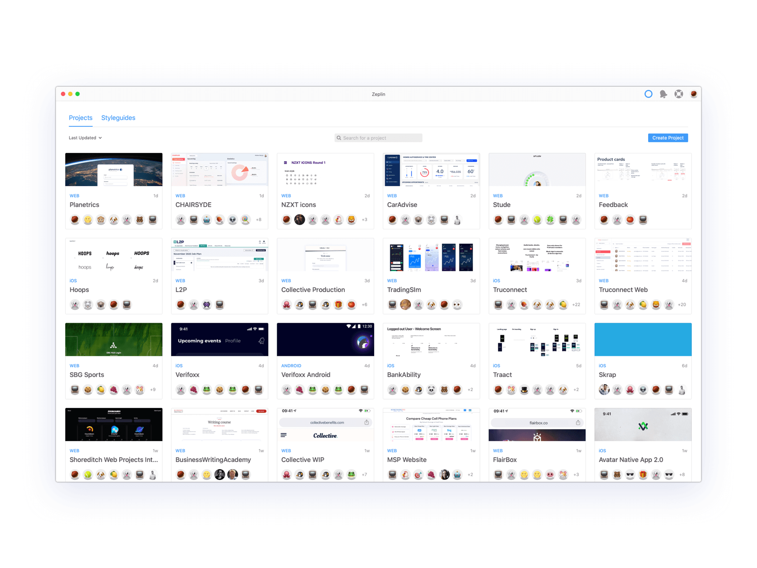757x568 pixels.
Task: Click the magnifier icon in the search field
Action: click(339, 138)
